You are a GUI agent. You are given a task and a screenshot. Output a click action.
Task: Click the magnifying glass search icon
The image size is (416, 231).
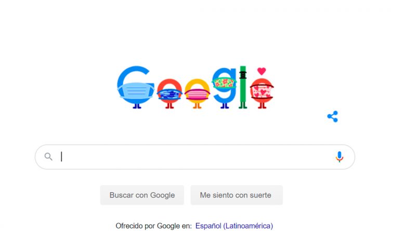pos(48,157)
